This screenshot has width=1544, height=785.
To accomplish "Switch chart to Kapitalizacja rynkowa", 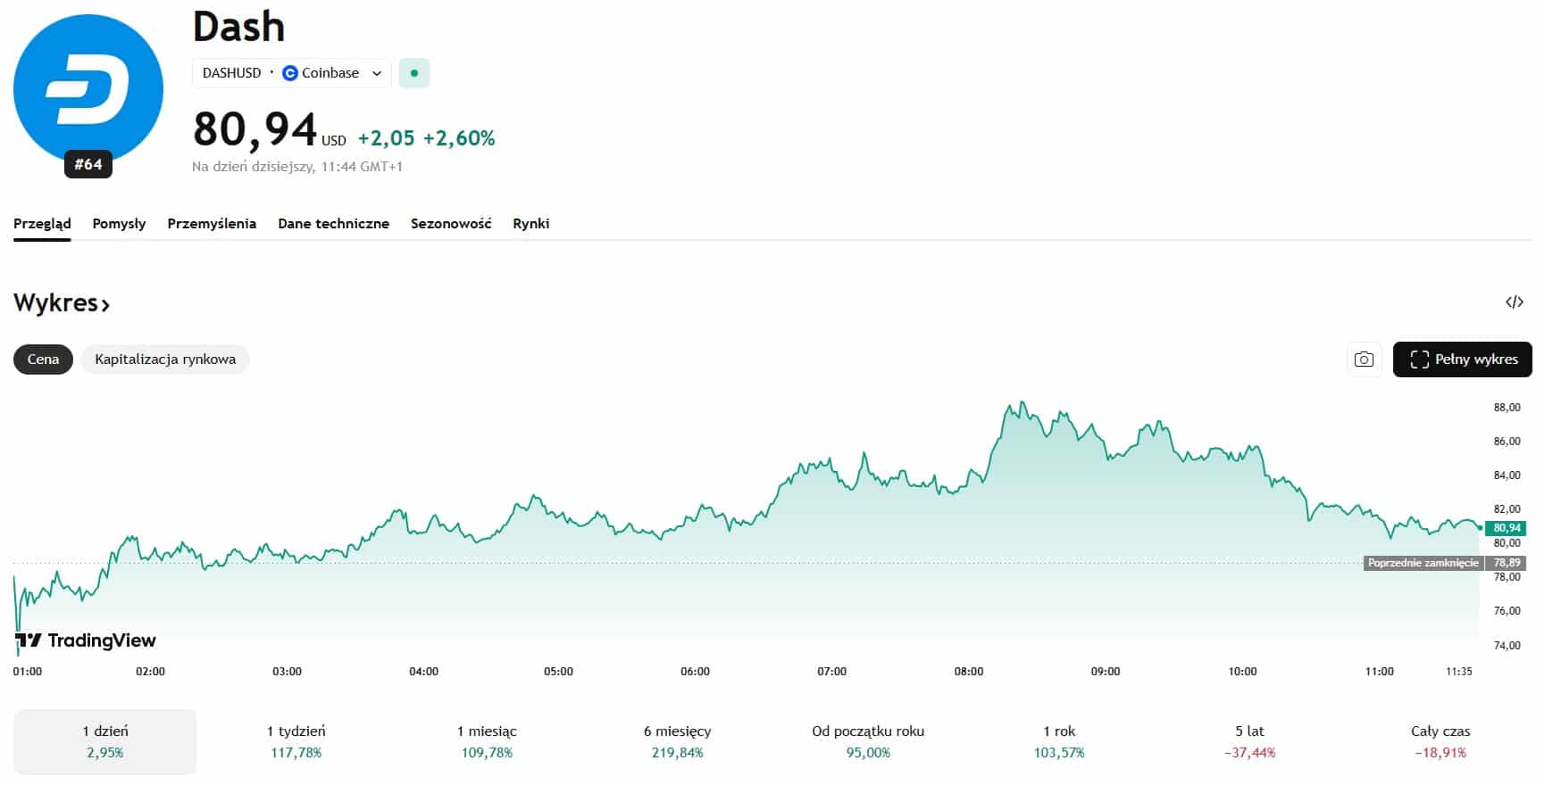I will pos(165,359).
